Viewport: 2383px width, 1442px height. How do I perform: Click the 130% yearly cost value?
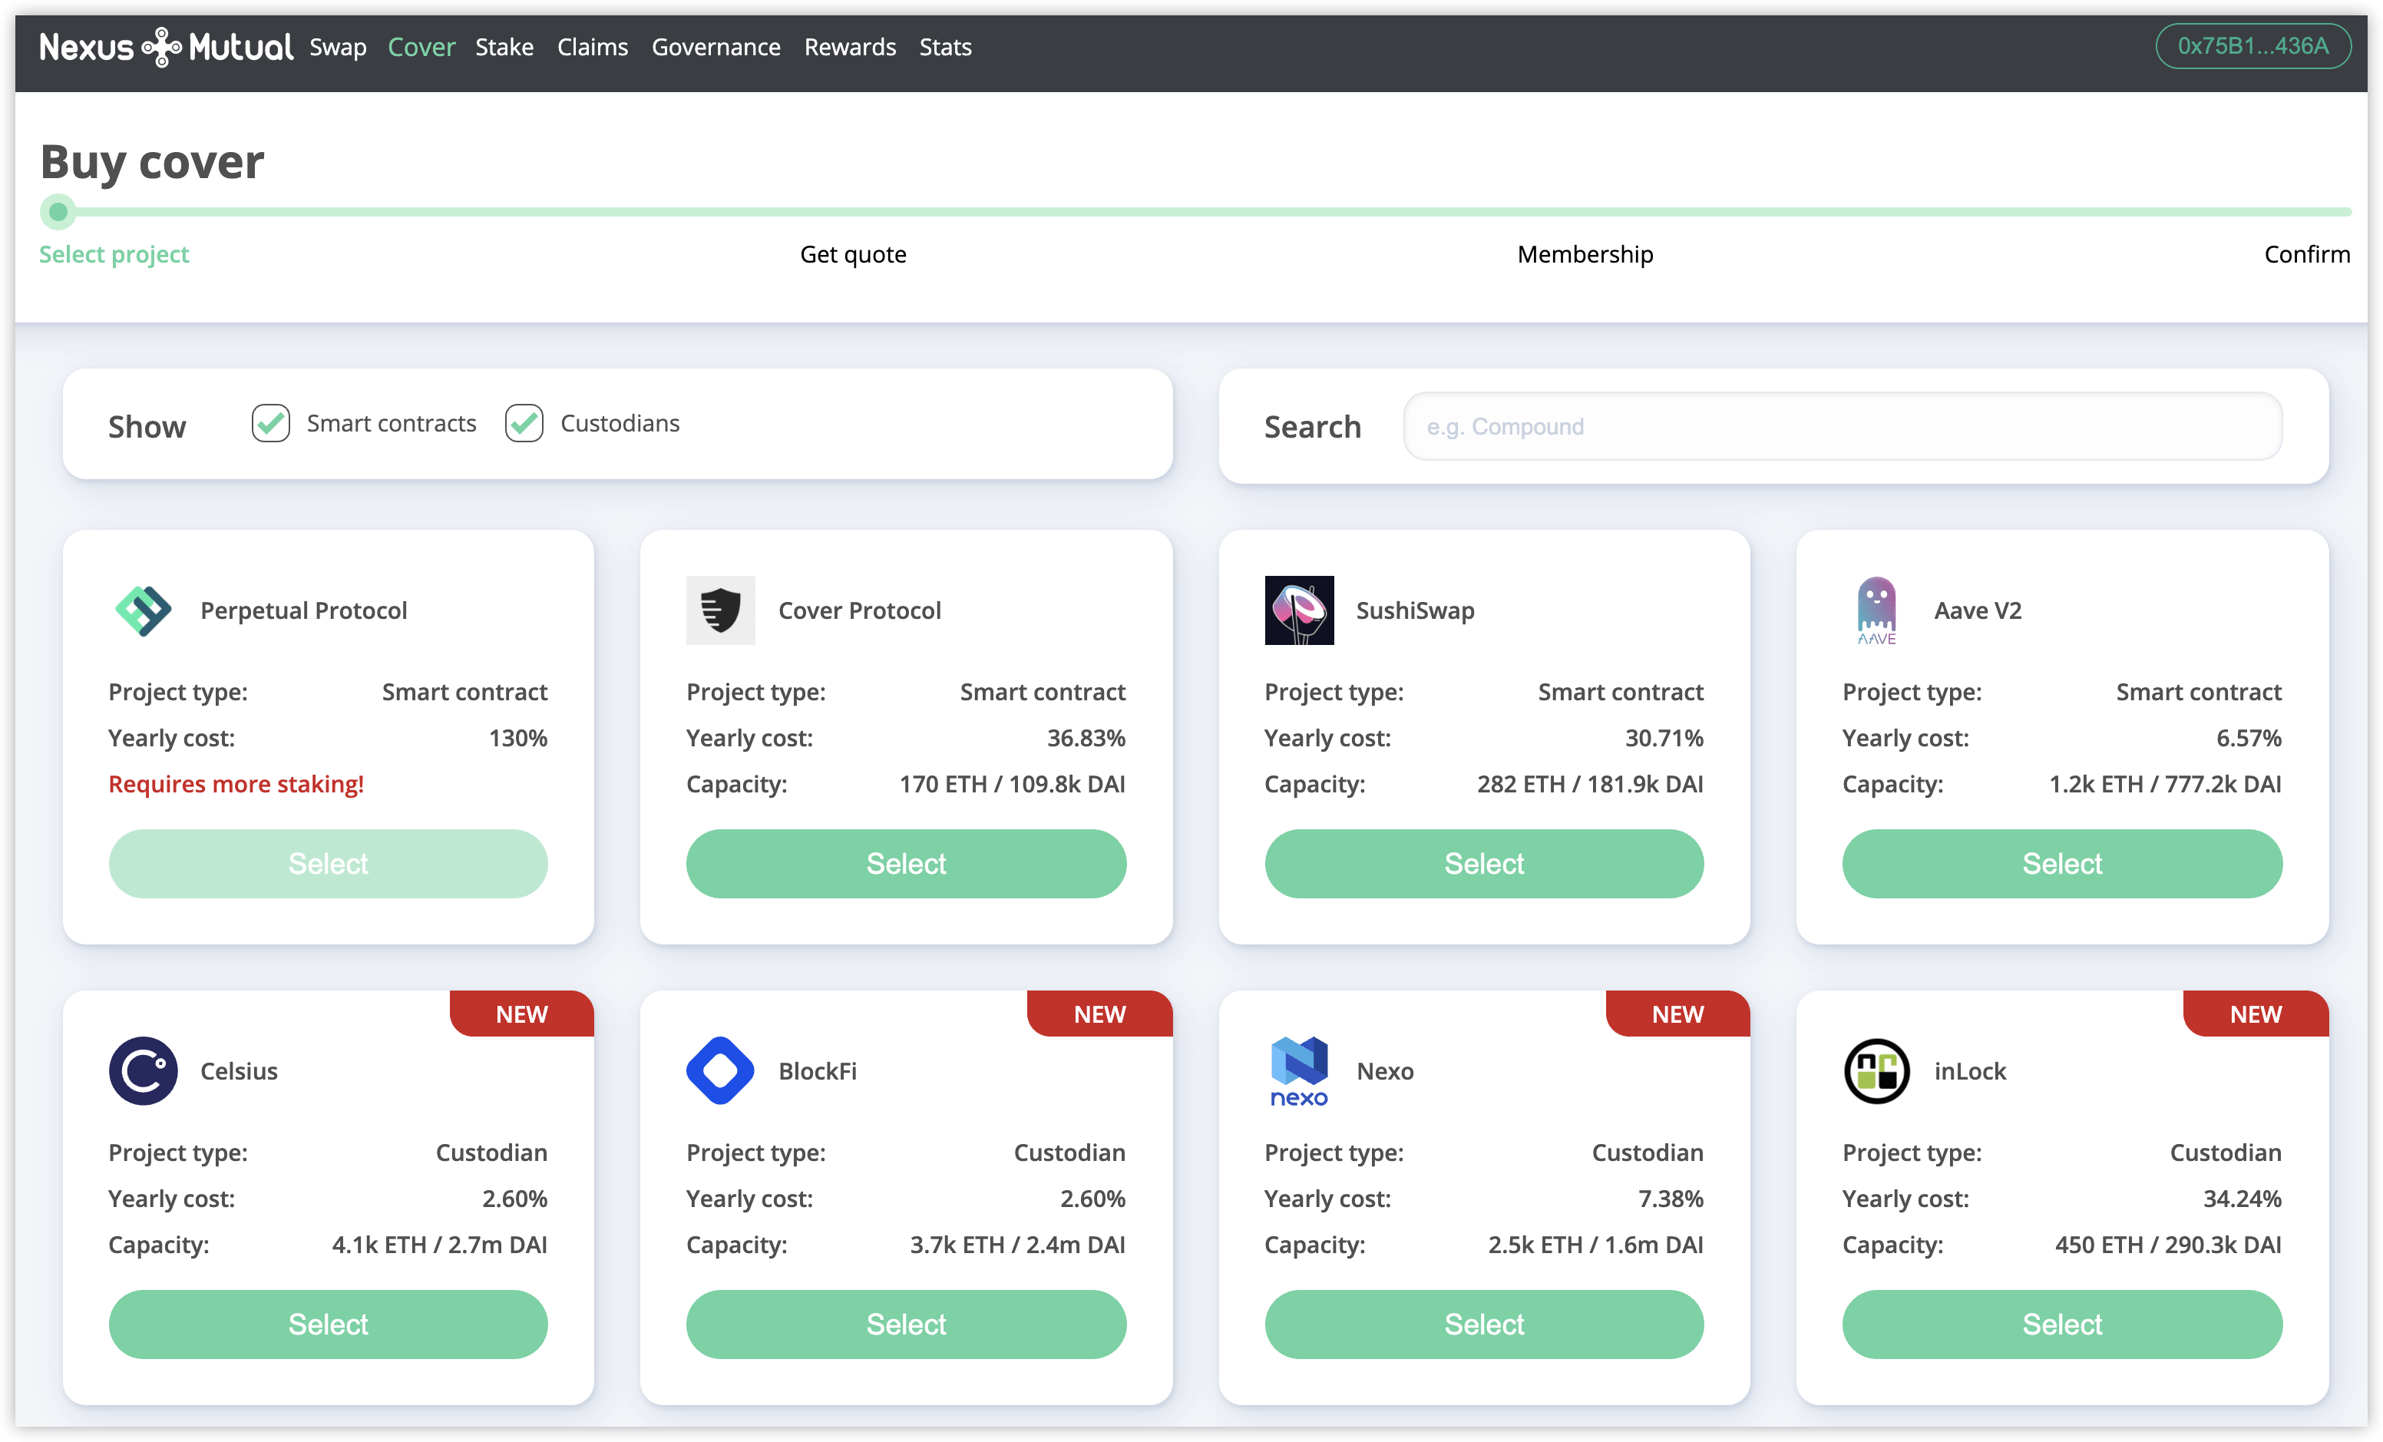[x=517, y=738]
